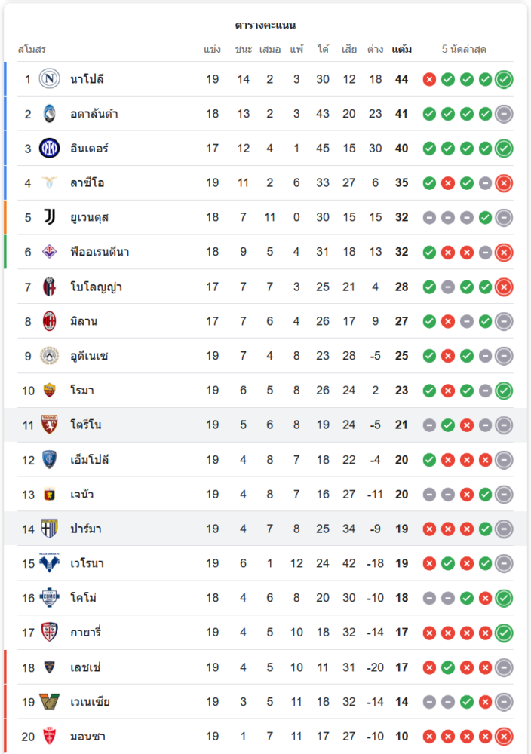Click Lazio's latest match loss indicator
The image size is (531, 754).
click(x=504, y=183)
